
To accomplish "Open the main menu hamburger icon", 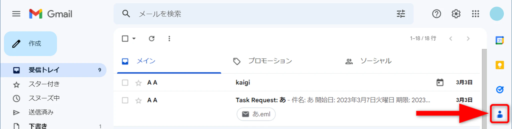I will click(x=16, y=14).
